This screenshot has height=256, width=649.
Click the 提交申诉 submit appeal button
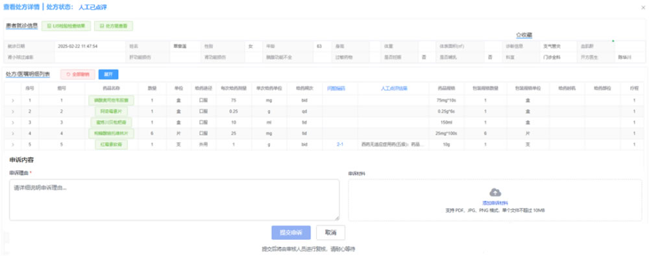(x=291, y=233)
